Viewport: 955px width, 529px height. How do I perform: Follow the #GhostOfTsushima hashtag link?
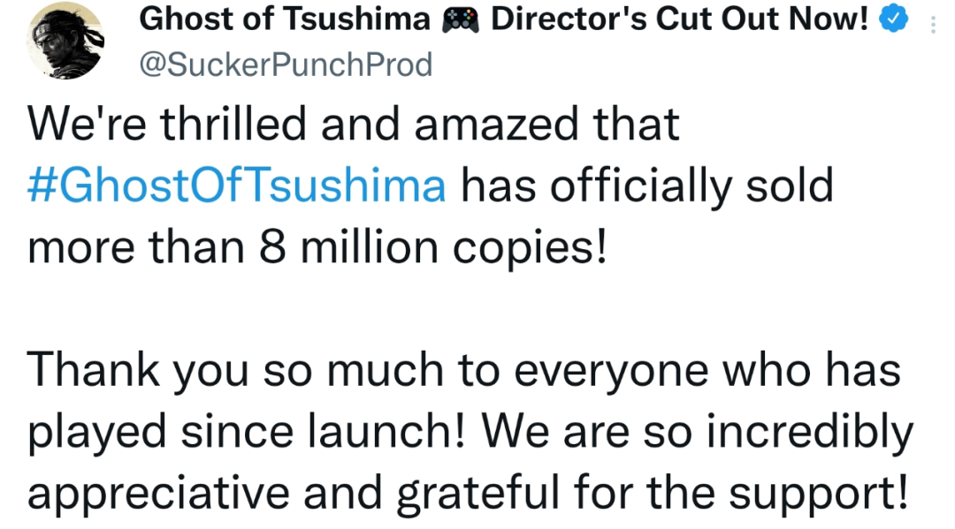(x=237, y=185)
